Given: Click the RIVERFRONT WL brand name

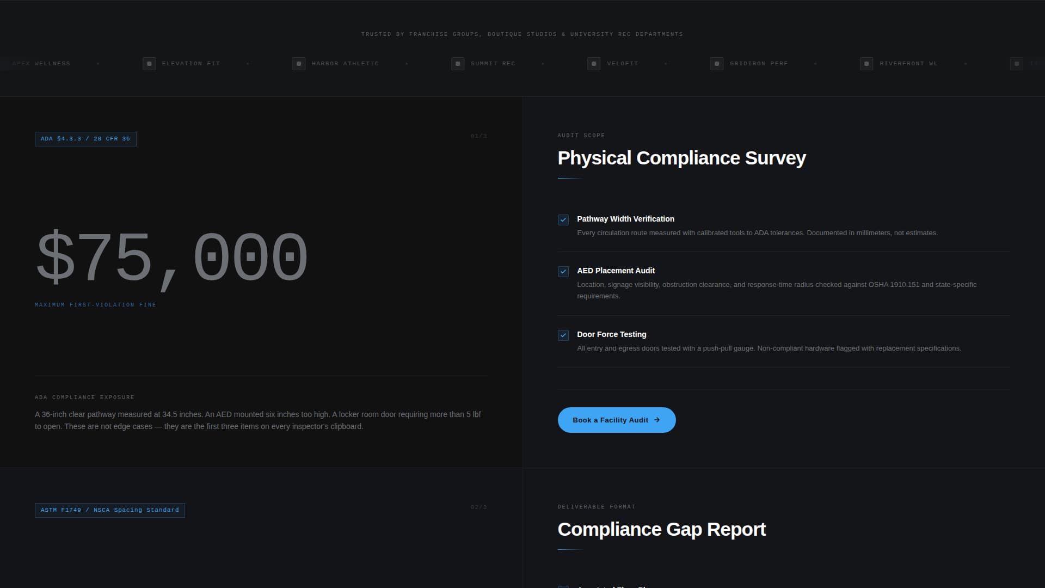Looking at the screenshot, I should pos(909,64).
